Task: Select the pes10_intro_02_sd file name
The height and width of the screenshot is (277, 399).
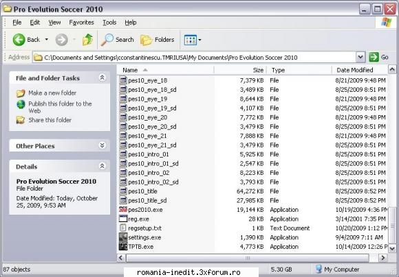Action: (x=153, y=182)
